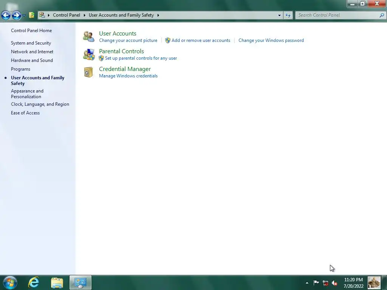Open Change your account picture

[x=128, y=40]
